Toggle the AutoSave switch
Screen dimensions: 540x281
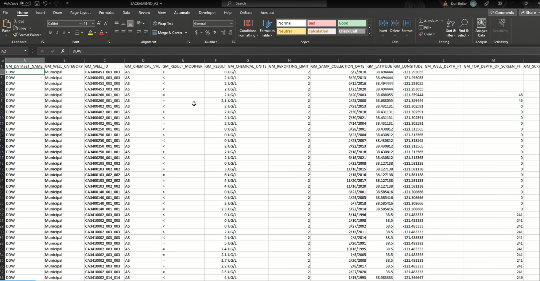coord(25,3)
